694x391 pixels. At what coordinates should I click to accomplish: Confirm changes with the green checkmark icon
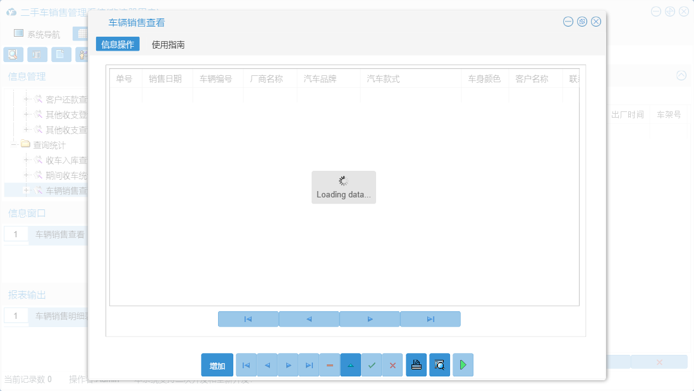coord(372,364)
